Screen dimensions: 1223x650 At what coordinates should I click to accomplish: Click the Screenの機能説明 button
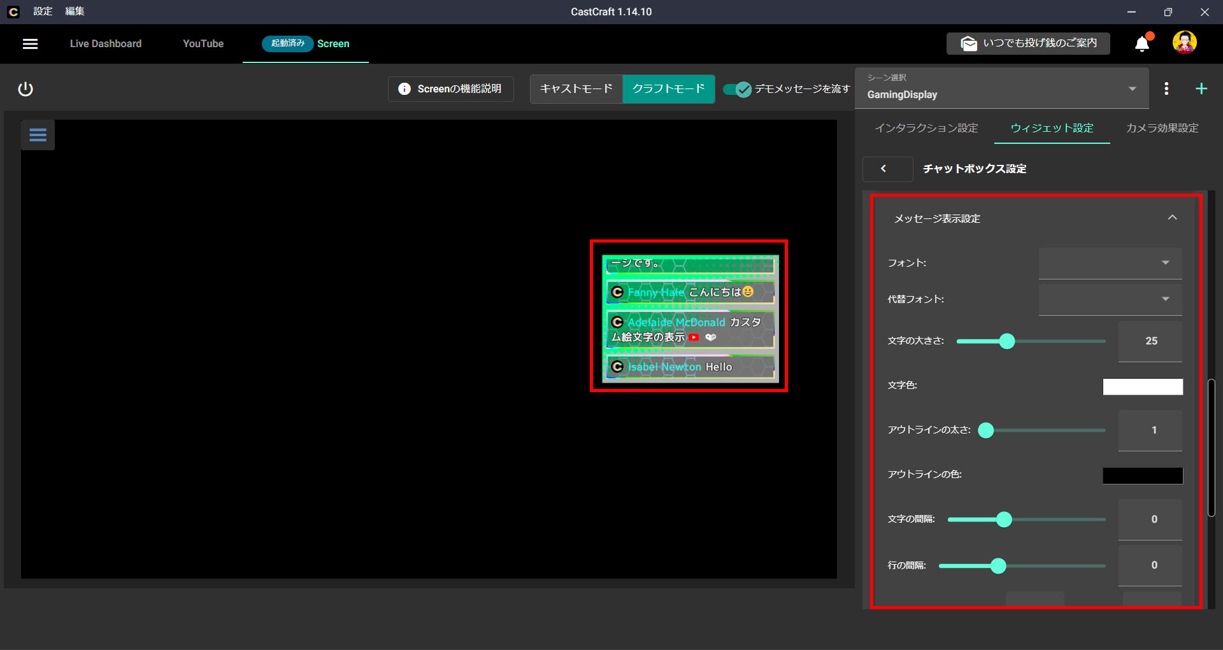(x=450, y=89)
